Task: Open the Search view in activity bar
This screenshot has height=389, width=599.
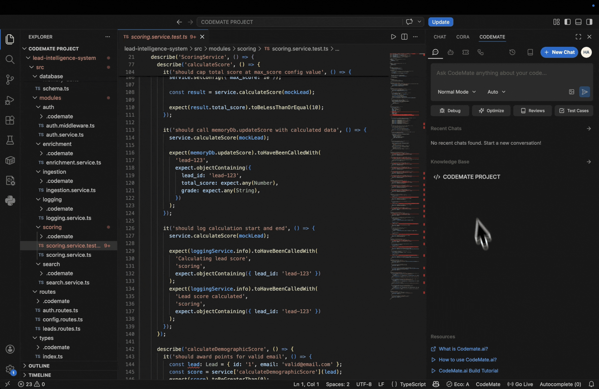Action: [10, 60]
